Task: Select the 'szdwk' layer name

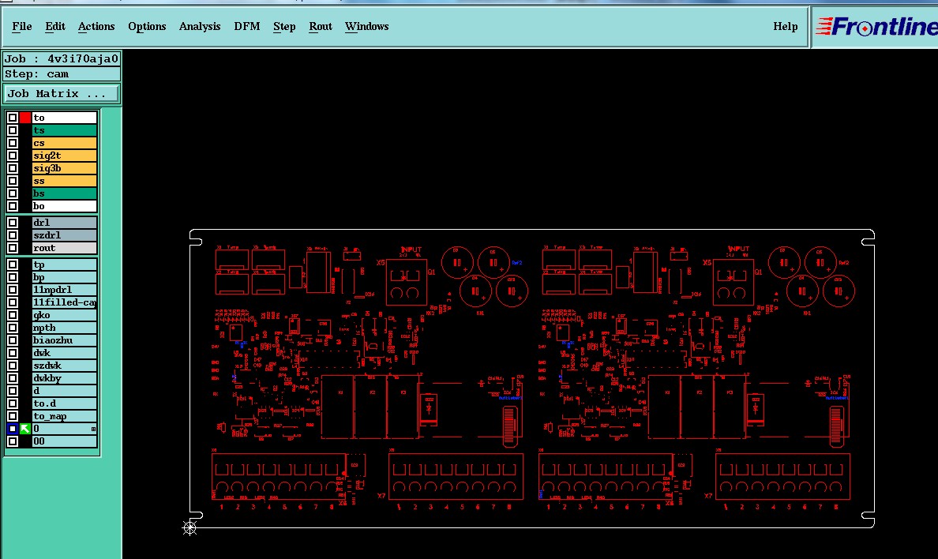Action: point(65,365)
